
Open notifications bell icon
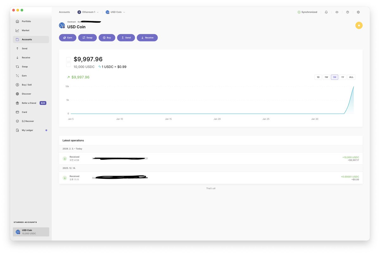[326, 12]
